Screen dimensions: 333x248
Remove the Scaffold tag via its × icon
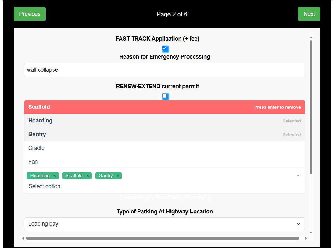pos(88,176)
